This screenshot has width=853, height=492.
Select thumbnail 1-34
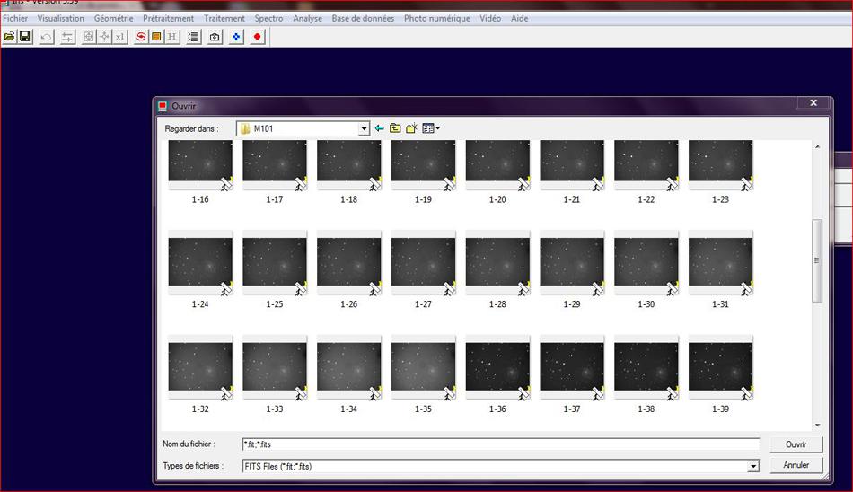[x=348, y=367]
